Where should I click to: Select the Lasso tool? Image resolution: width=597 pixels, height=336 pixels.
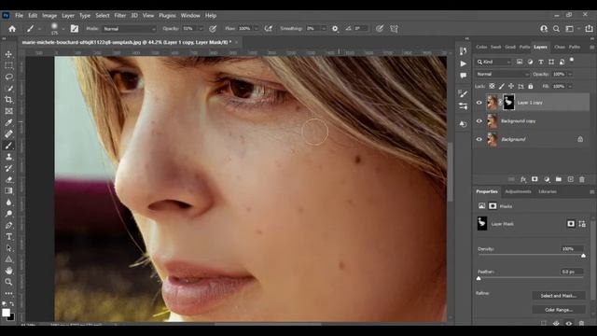point(8,77)
